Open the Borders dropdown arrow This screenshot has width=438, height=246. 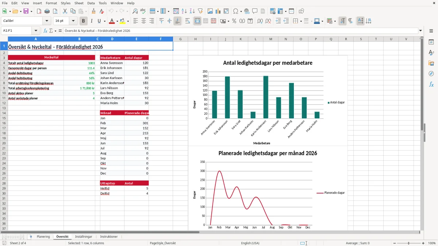click(x=301, y=21)
